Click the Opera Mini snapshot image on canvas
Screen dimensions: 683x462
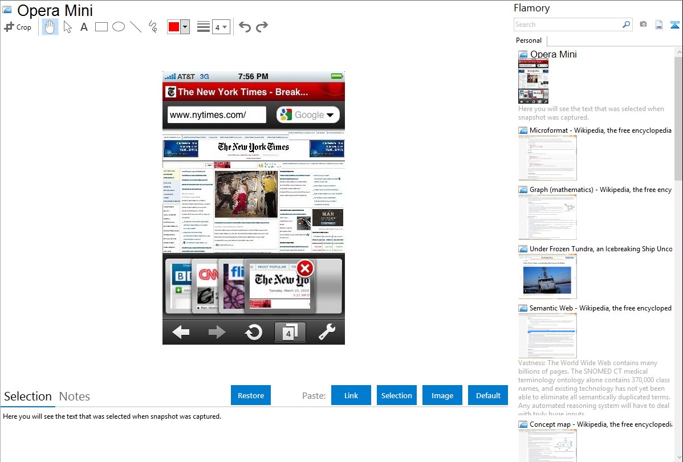click(x=254, y=208)
